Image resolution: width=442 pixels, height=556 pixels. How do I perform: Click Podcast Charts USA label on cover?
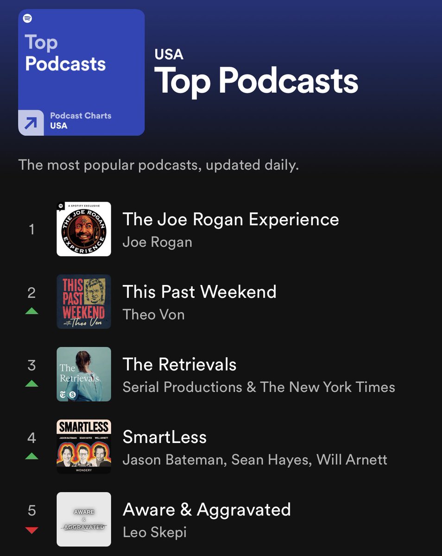pos(81,120)
